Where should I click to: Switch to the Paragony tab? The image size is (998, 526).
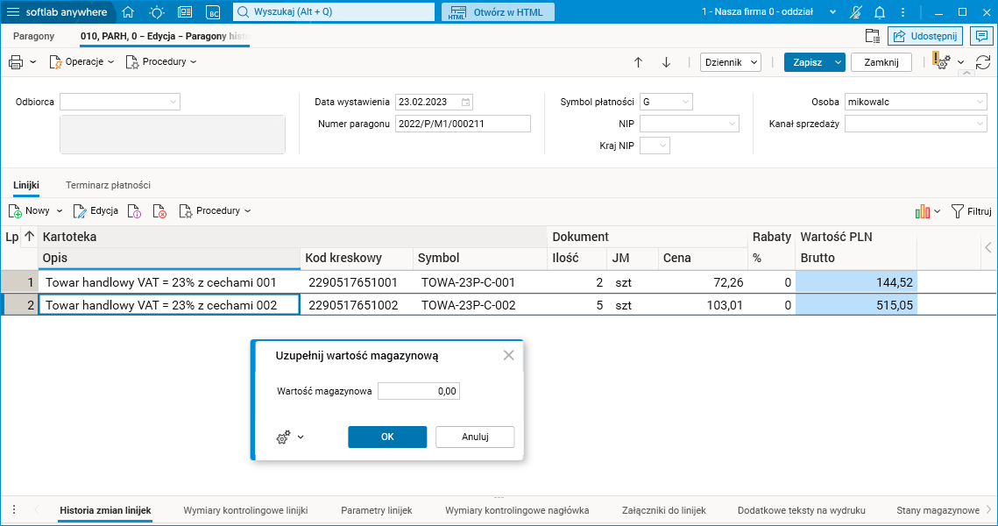(x=33, y=36)
